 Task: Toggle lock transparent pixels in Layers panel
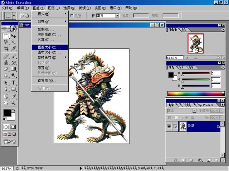(x=176, y=118)
